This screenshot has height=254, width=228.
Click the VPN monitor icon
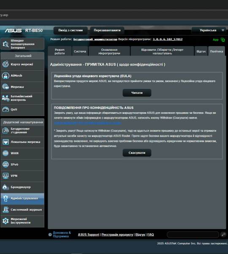(x=5, y=176)
